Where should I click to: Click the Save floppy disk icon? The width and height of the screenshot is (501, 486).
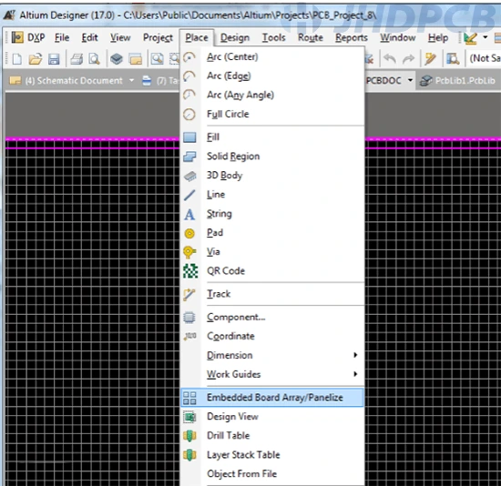54,59
